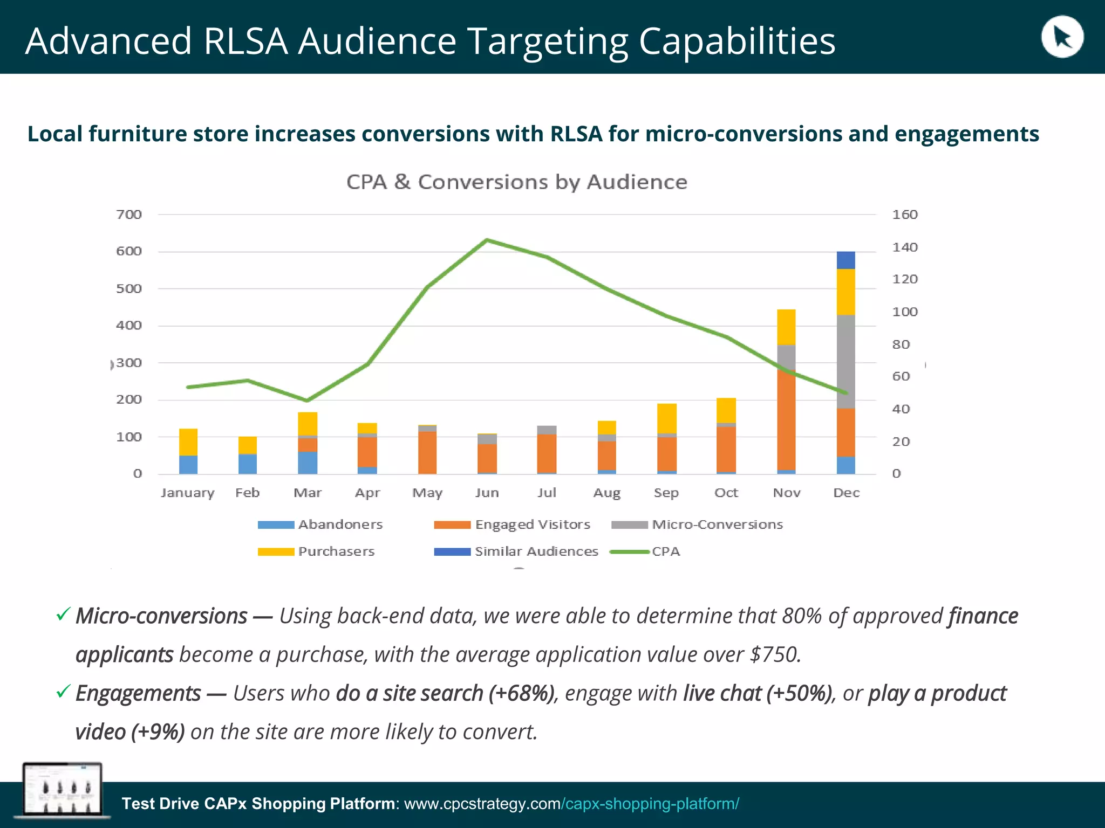
Task: Click the CPA line peak at June
Action: click(x=487, y=240)
